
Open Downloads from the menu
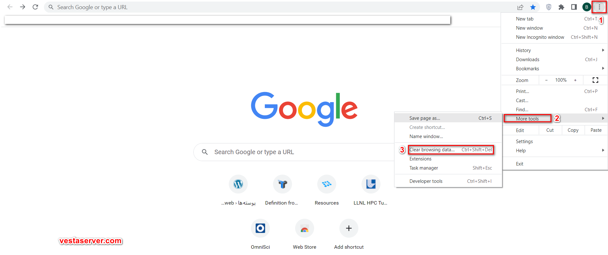(555, 60)
